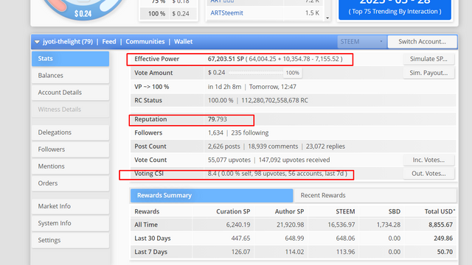Image resolution: width=472 pixels, height=265 pixels.
Task: Open the Communities link
Action: point(145,41)
